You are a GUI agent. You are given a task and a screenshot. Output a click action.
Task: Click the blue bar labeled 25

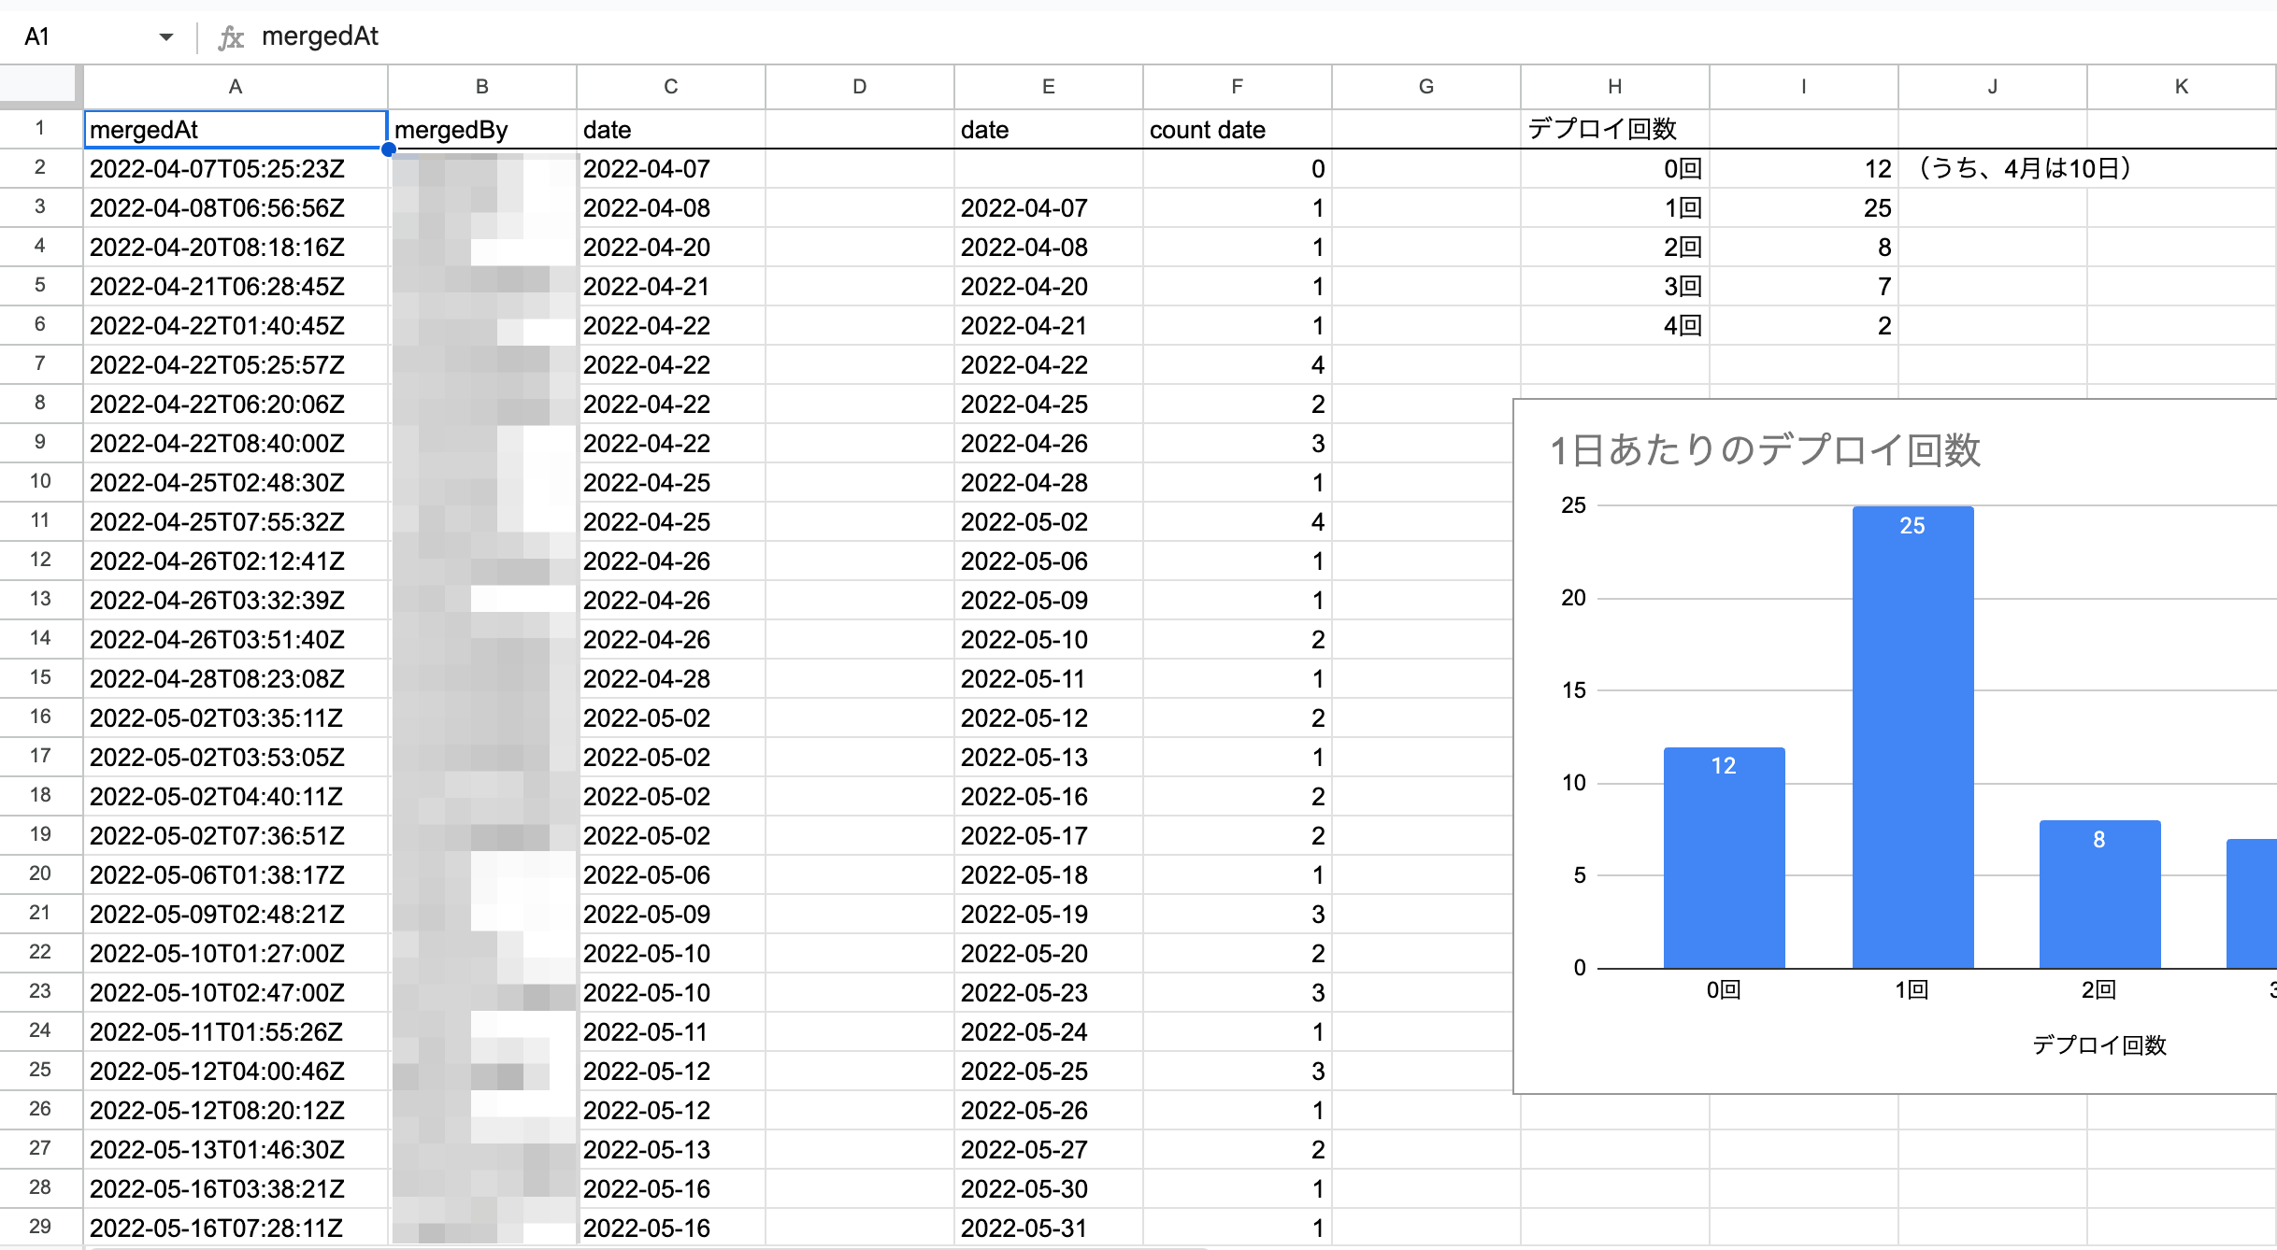[1912, 736]
